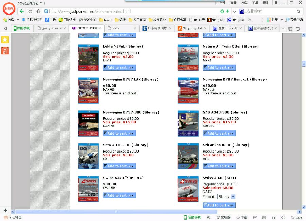Switch to the justplanes tab
The height and width of the screenshot is (221, 306).
[x=51, y=28]
